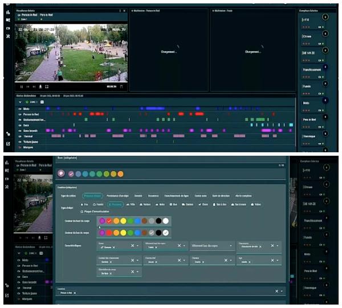342x308 pixels.
Task: Select the Moto object type icon
Action: 160,204
